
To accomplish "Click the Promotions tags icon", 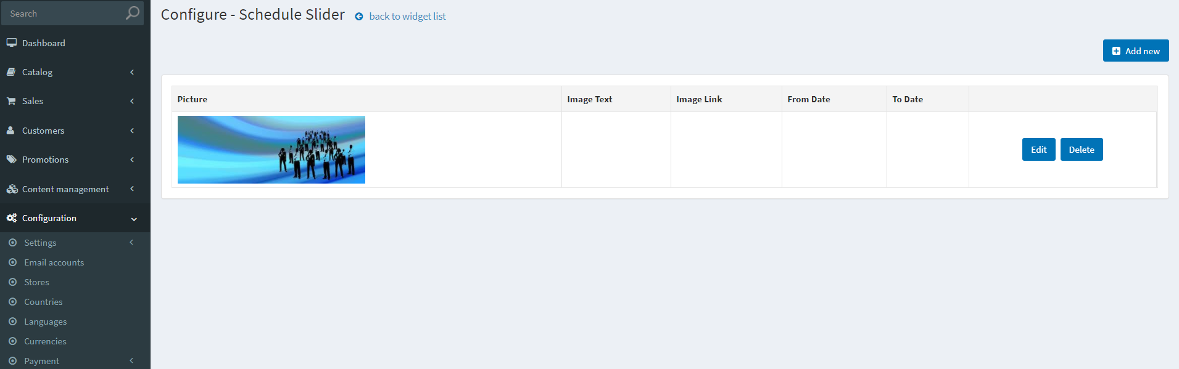I will click(12, 160).
